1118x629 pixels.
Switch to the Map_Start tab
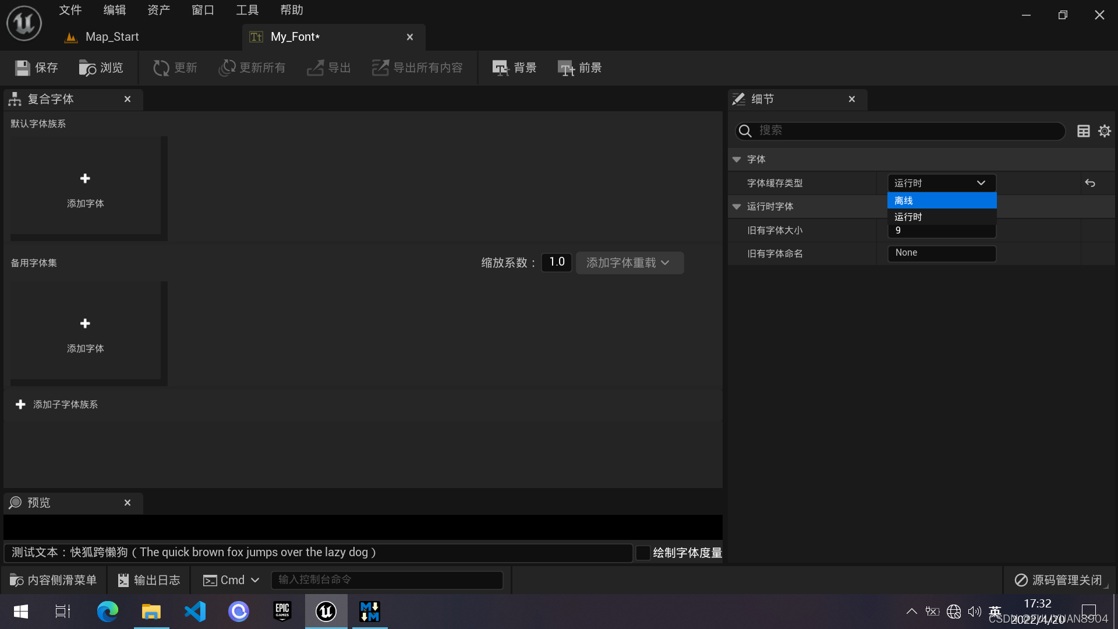(x=112, y=37)
